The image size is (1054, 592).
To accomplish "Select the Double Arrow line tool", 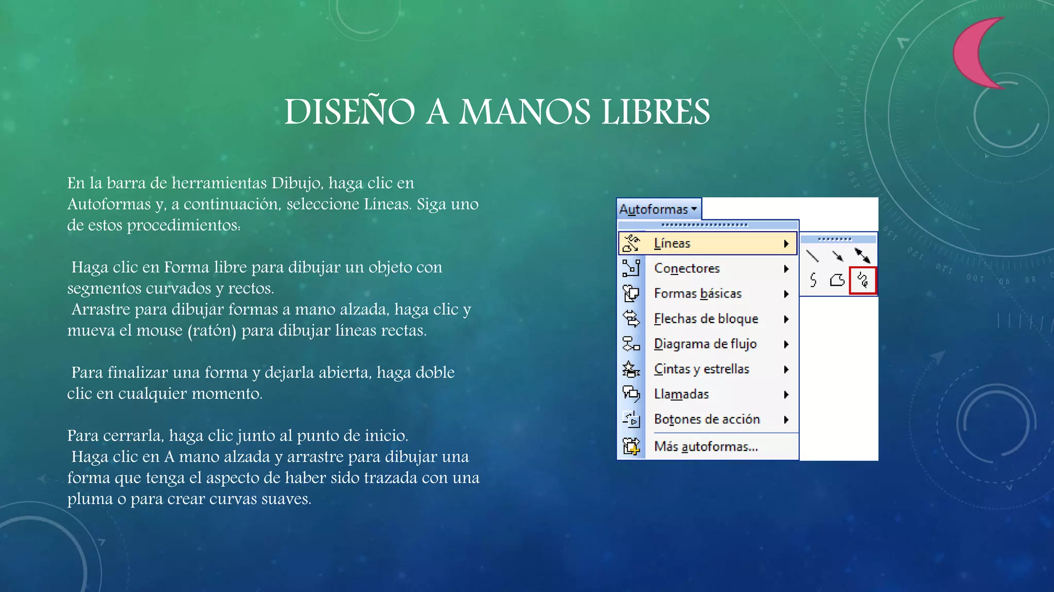I will coord(863,255).
